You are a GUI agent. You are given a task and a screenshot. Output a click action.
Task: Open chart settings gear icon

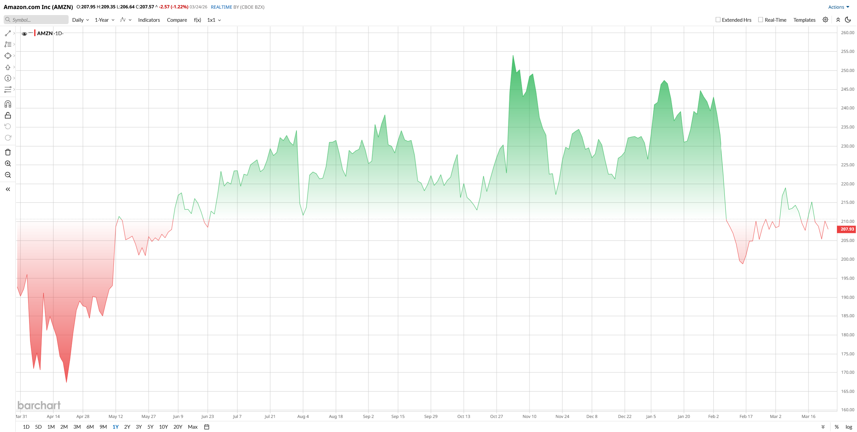(x=825, y=20)
